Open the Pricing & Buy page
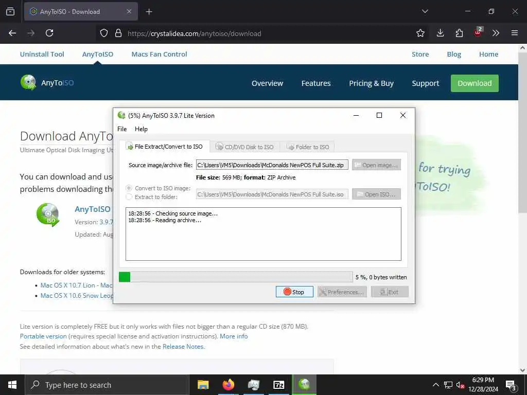The image size is (527, 395). pos(371,83)
